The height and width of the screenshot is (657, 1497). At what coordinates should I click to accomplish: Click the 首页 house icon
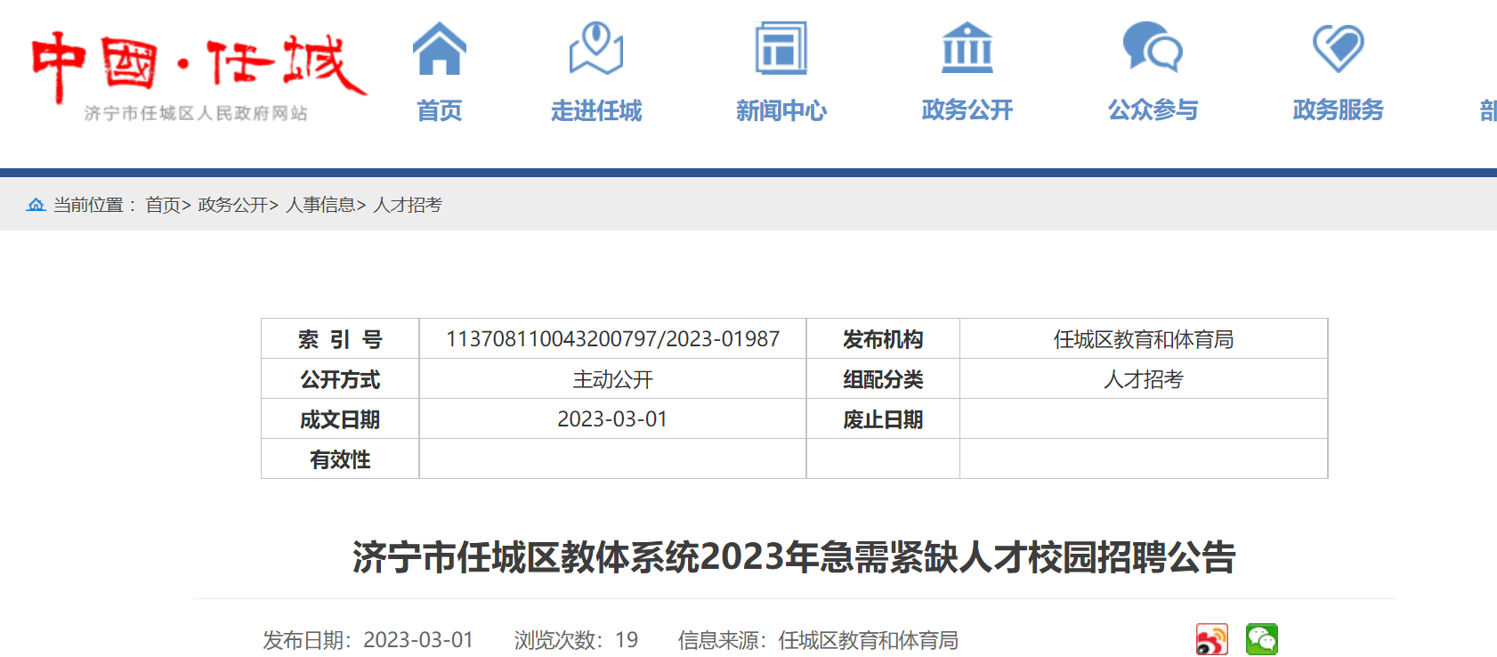pyautogui.click(x=440, y=48)
